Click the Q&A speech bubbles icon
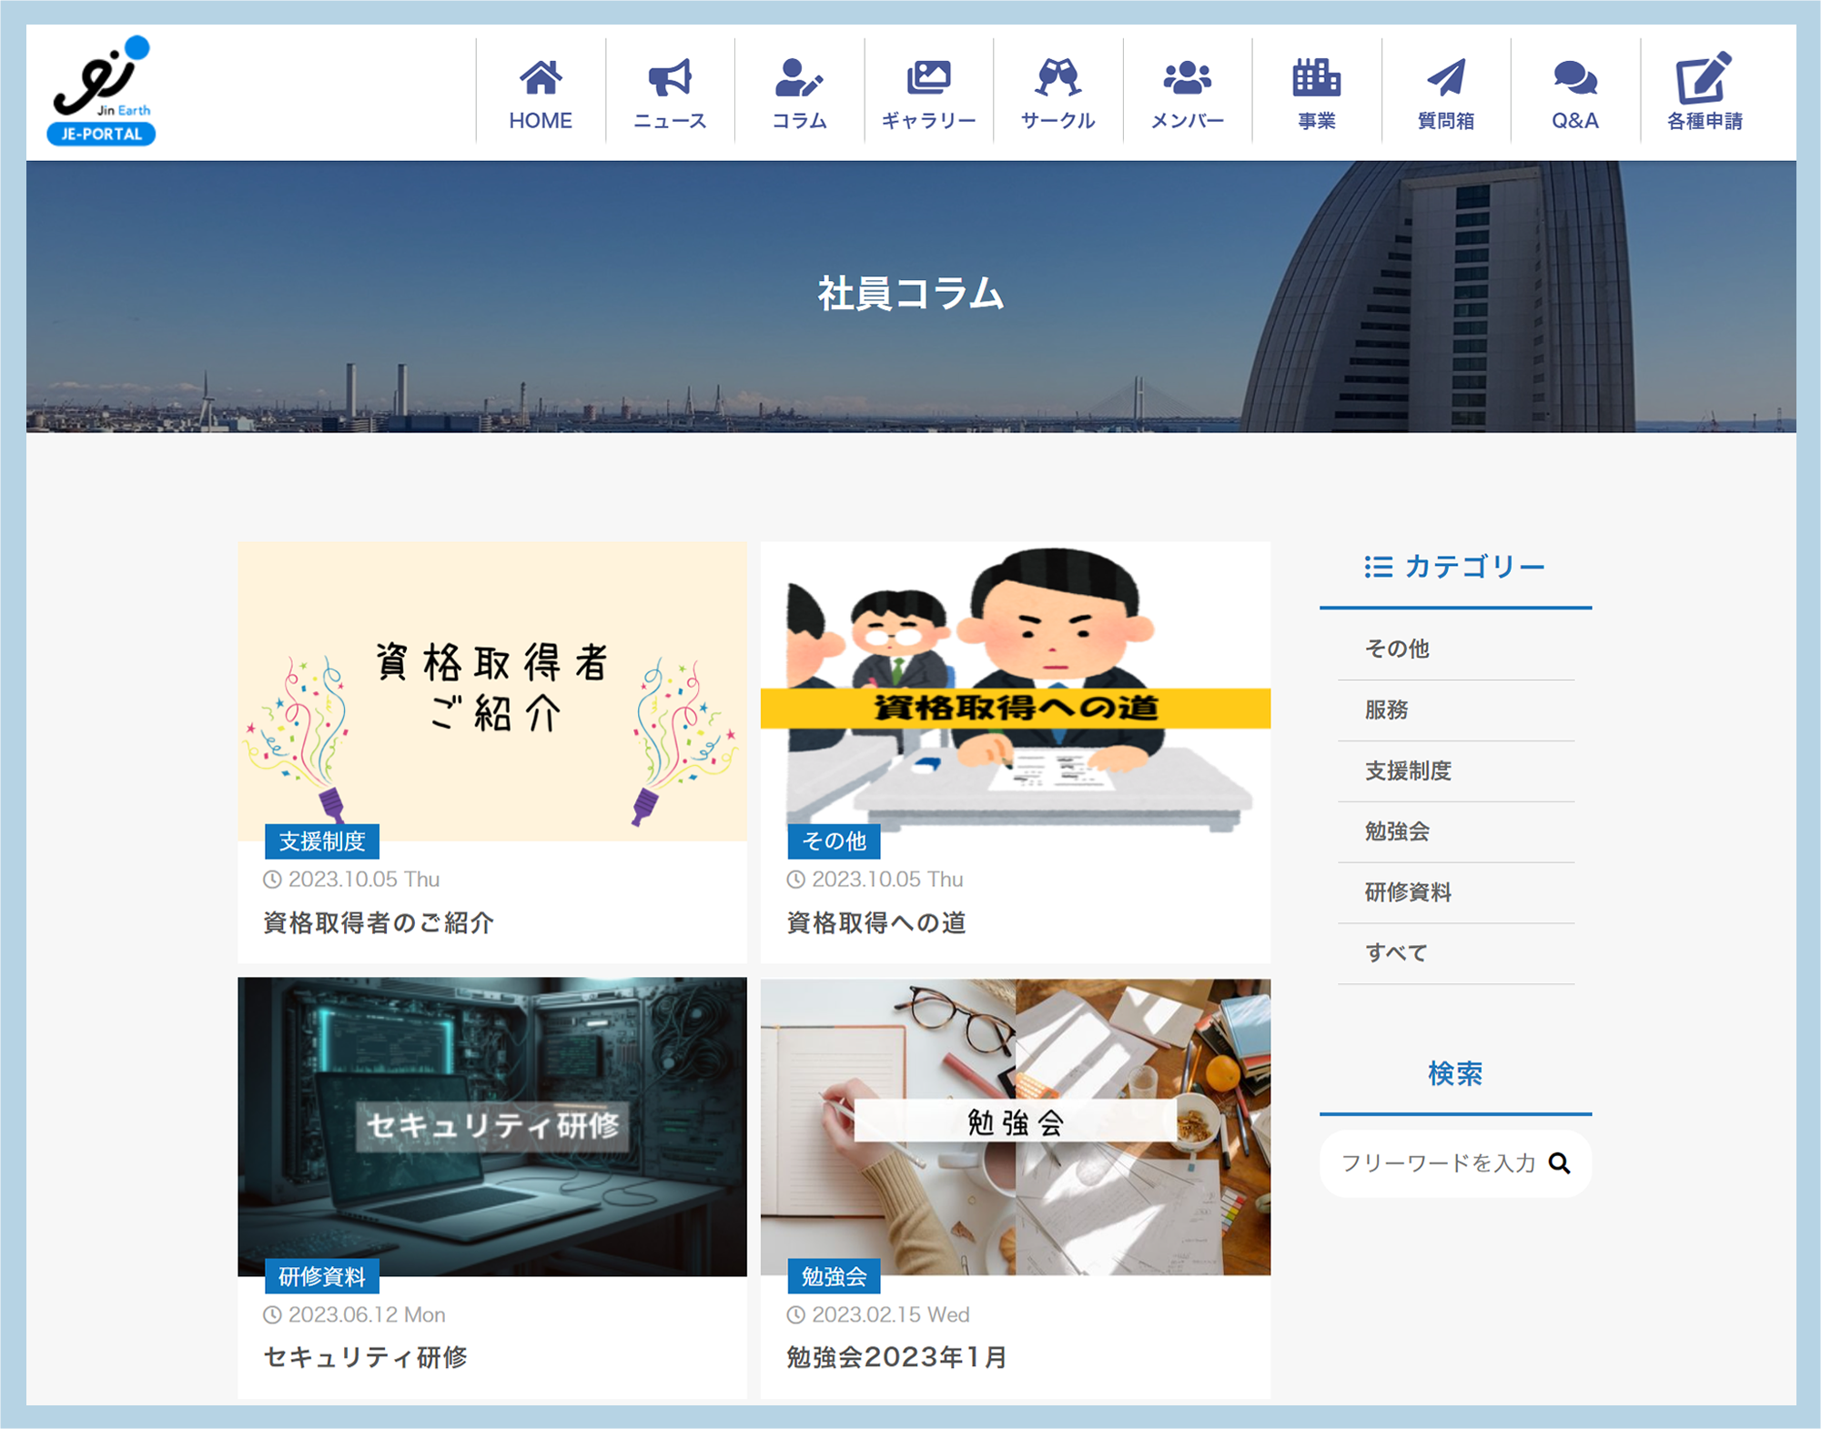The image size is (1821, 1429). (1575, 77)
